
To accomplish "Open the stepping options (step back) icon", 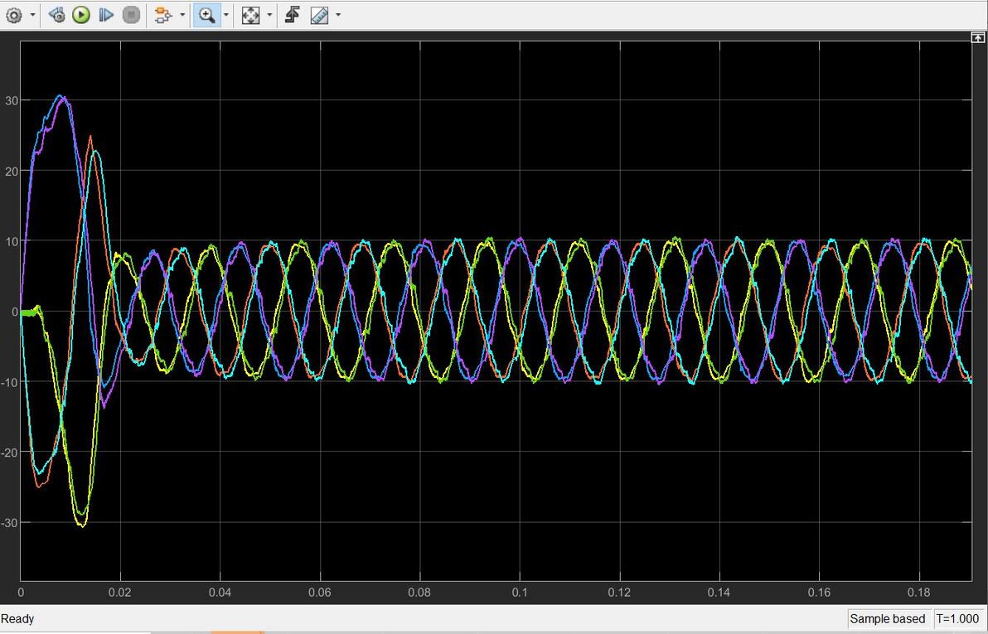I will (56, 15).
